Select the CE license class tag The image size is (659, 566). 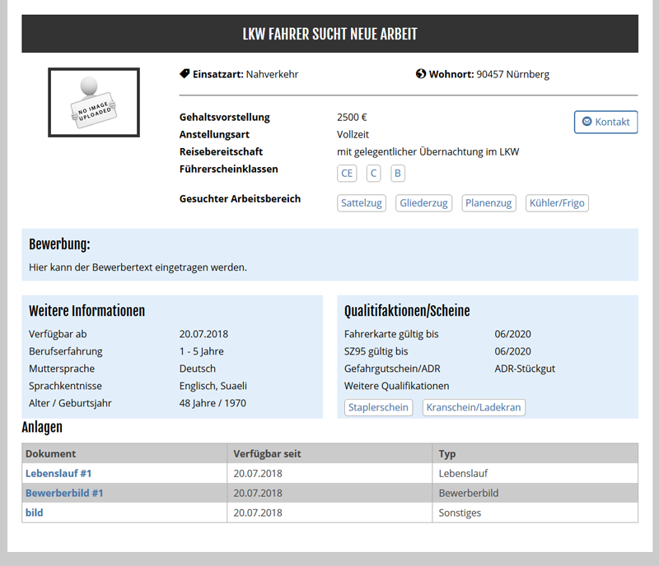tap(348, 174)
